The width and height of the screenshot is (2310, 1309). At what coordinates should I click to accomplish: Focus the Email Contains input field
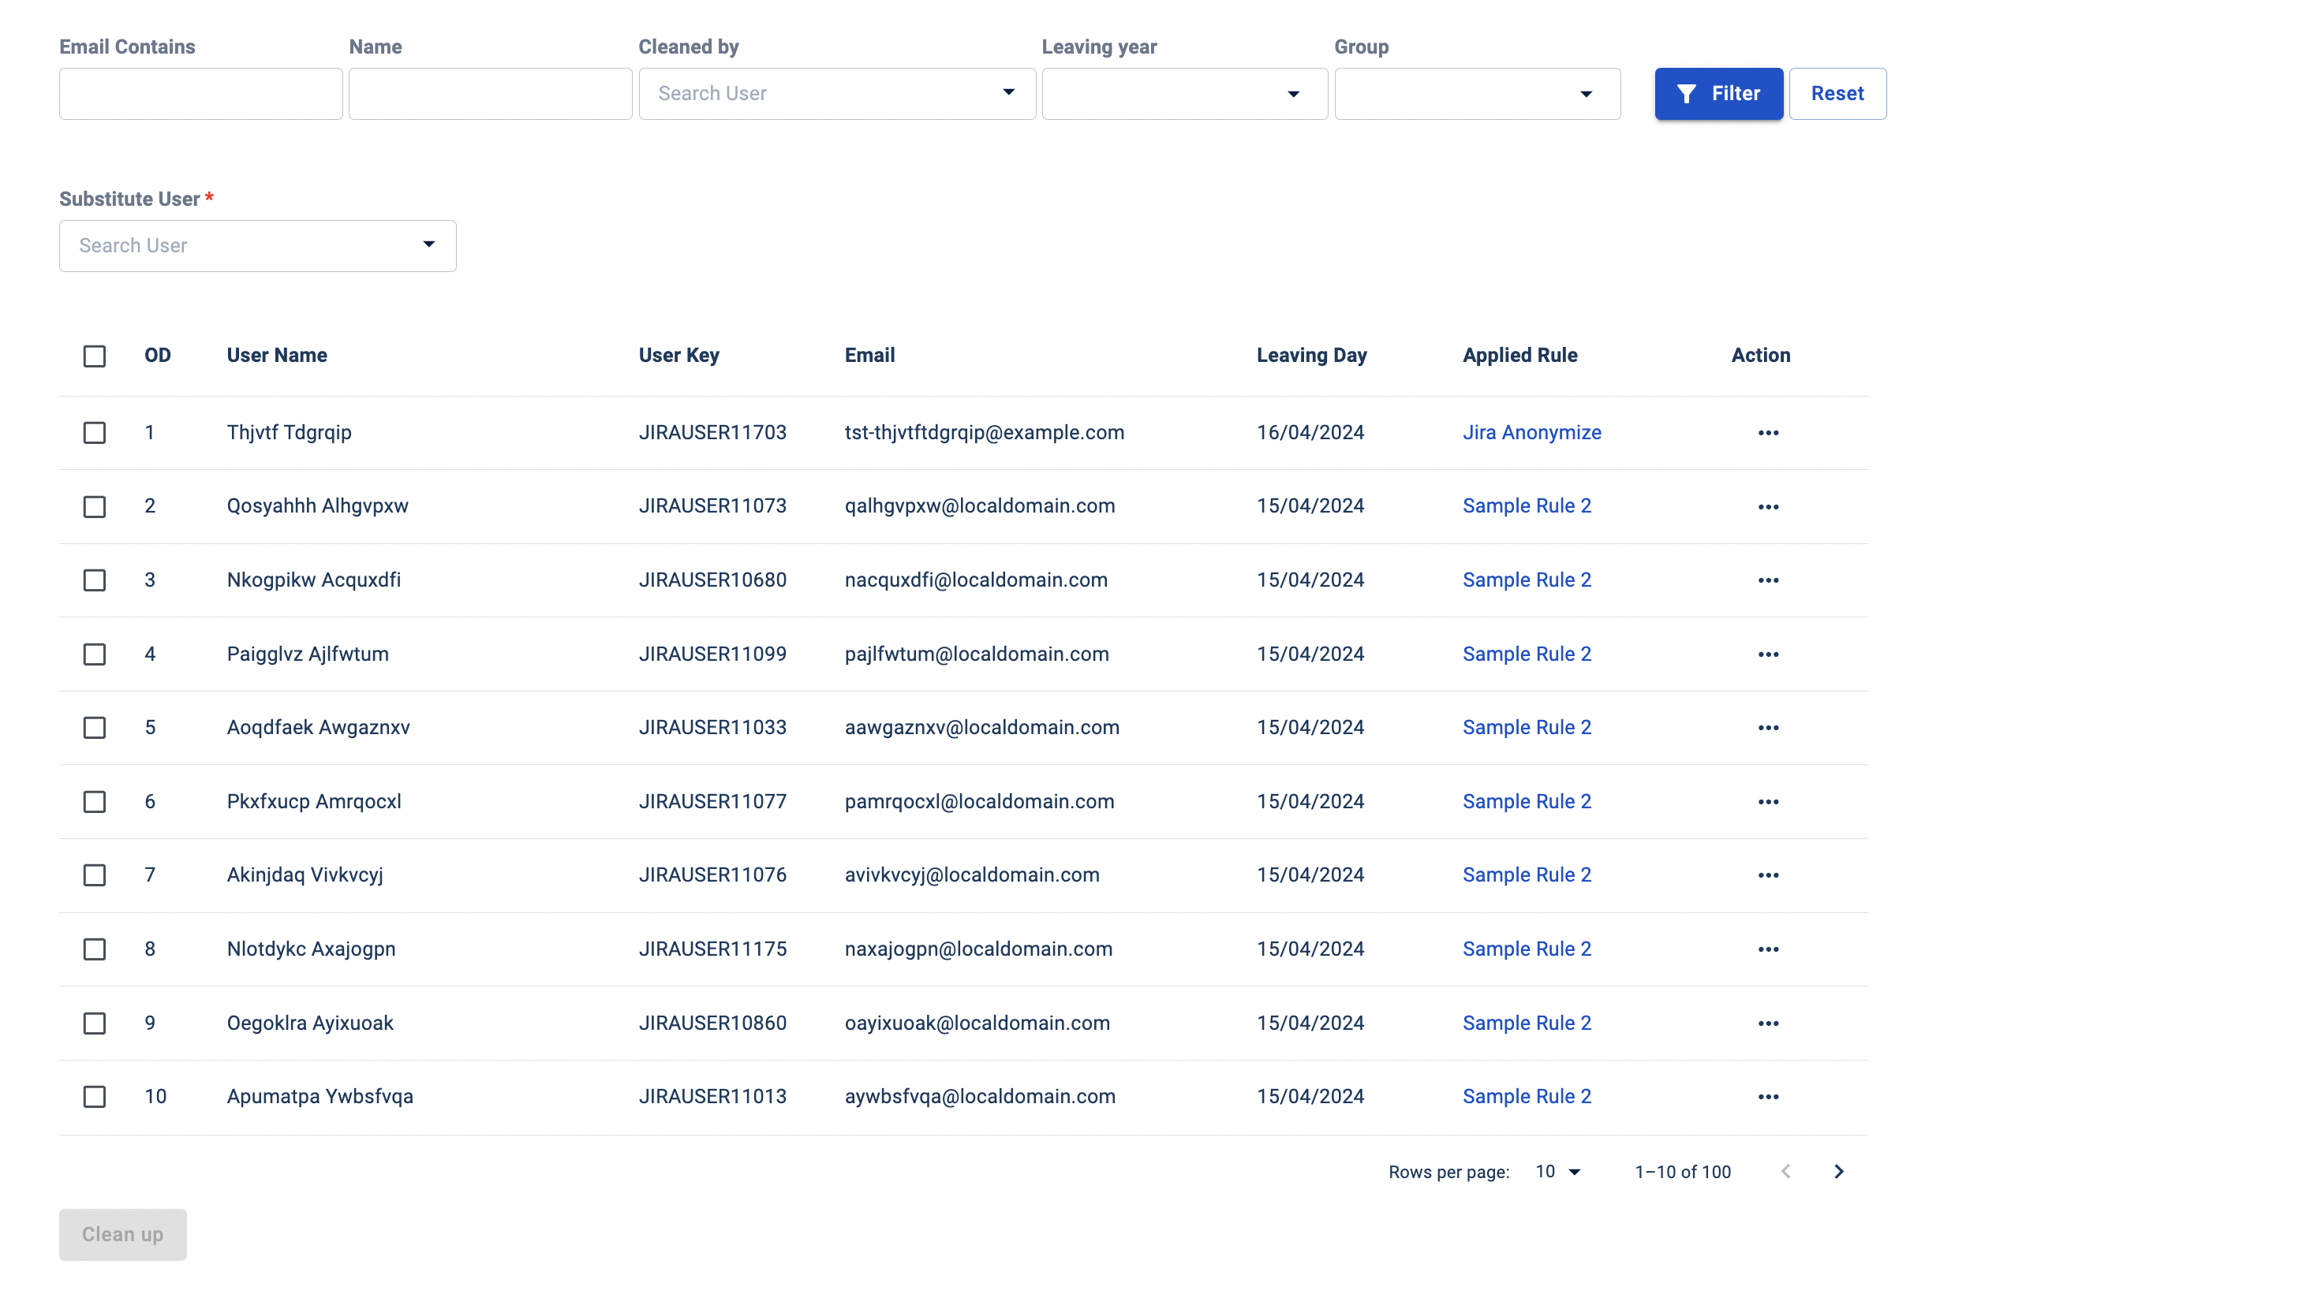point(200,94)
